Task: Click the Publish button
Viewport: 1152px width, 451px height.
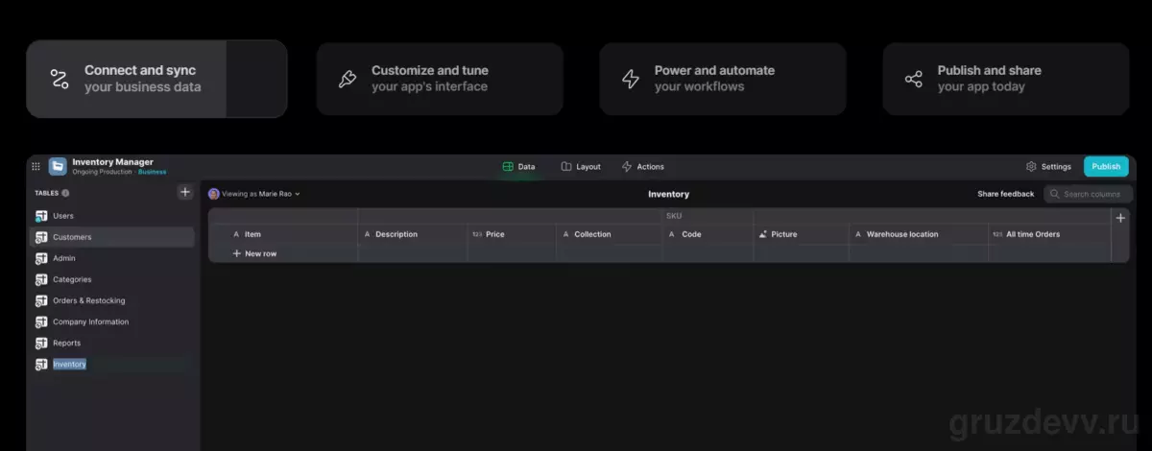Action: 1106,166
